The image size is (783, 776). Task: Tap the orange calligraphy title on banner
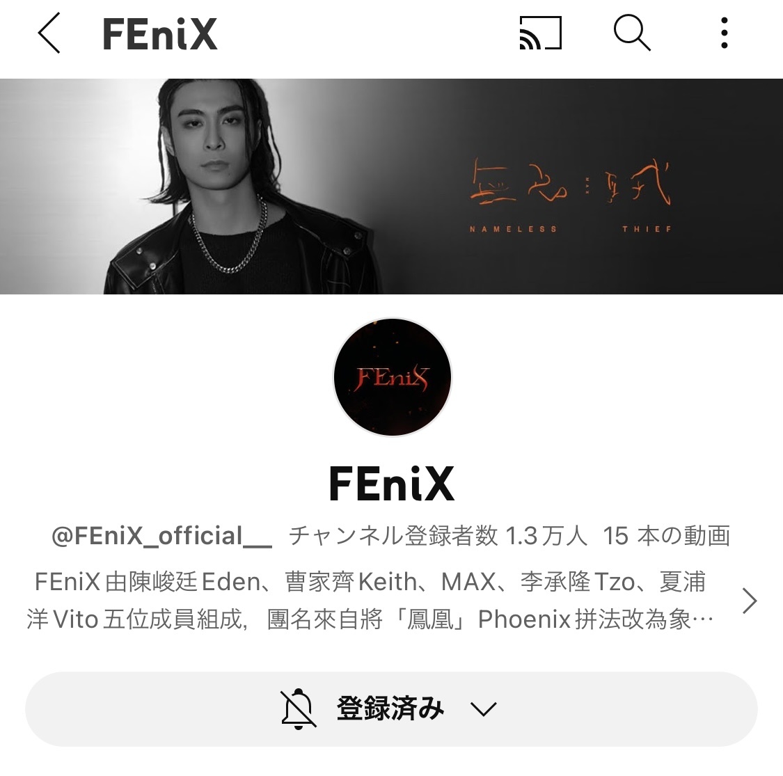coord(571,182)
